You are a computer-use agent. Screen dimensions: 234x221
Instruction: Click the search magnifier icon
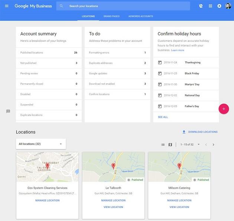coord(61,6)
